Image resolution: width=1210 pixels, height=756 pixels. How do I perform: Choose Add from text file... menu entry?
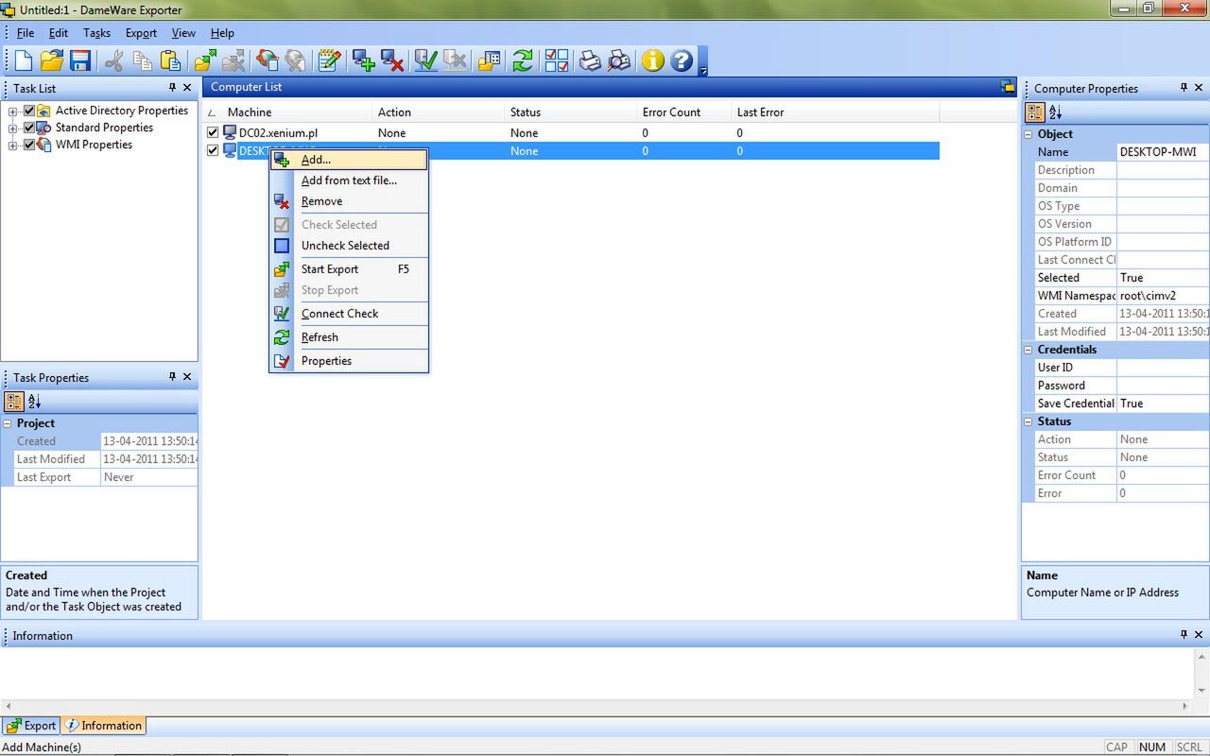[x=349, y=180]
